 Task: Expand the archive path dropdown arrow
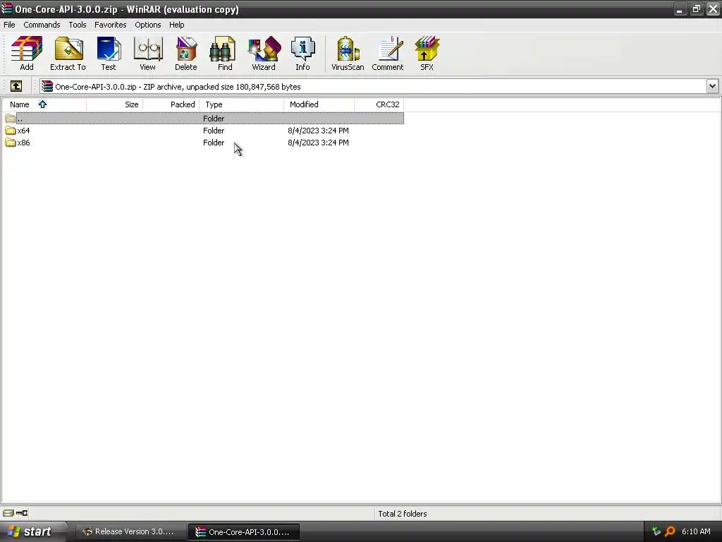click(712, 86)
